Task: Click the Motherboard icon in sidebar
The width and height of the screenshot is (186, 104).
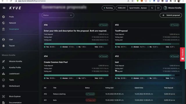Action: click(3, 86)
